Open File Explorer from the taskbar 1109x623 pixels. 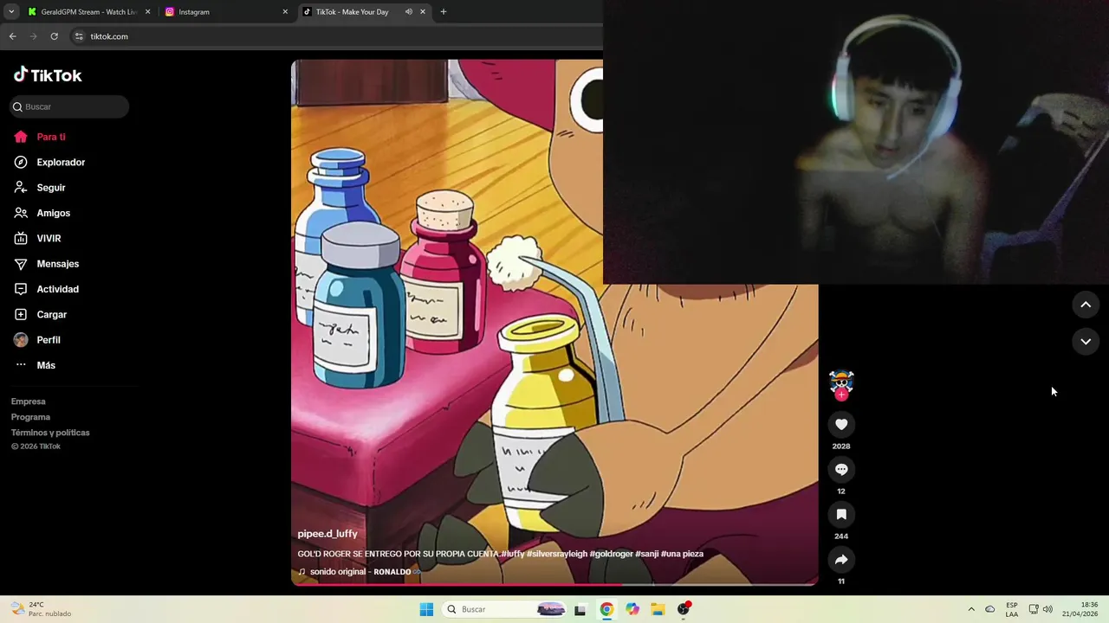click(658, 609)
